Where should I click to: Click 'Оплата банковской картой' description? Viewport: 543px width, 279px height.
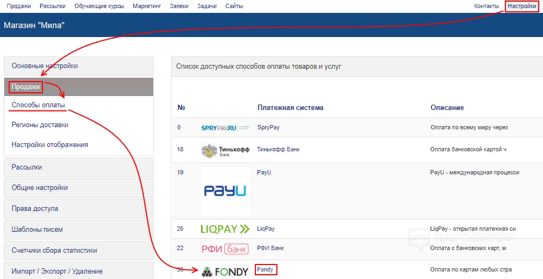click(468, 149)
